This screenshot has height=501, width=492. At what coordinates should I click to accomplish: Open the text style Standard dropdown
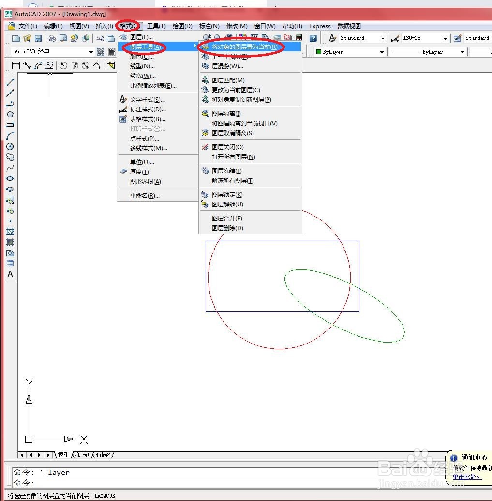click(x=383, y=38)
